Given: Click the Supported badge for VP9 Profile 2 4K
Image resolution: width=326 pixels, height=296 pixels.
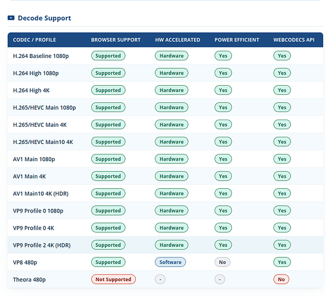Looking at the screenshot, I should pos(108,245).
